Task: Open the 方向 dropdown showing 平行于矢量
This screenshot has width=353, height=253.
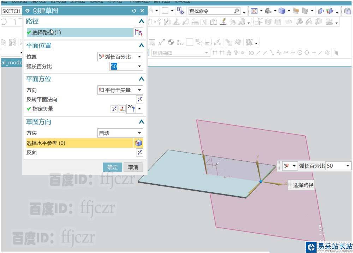Action: pos(120,90)
